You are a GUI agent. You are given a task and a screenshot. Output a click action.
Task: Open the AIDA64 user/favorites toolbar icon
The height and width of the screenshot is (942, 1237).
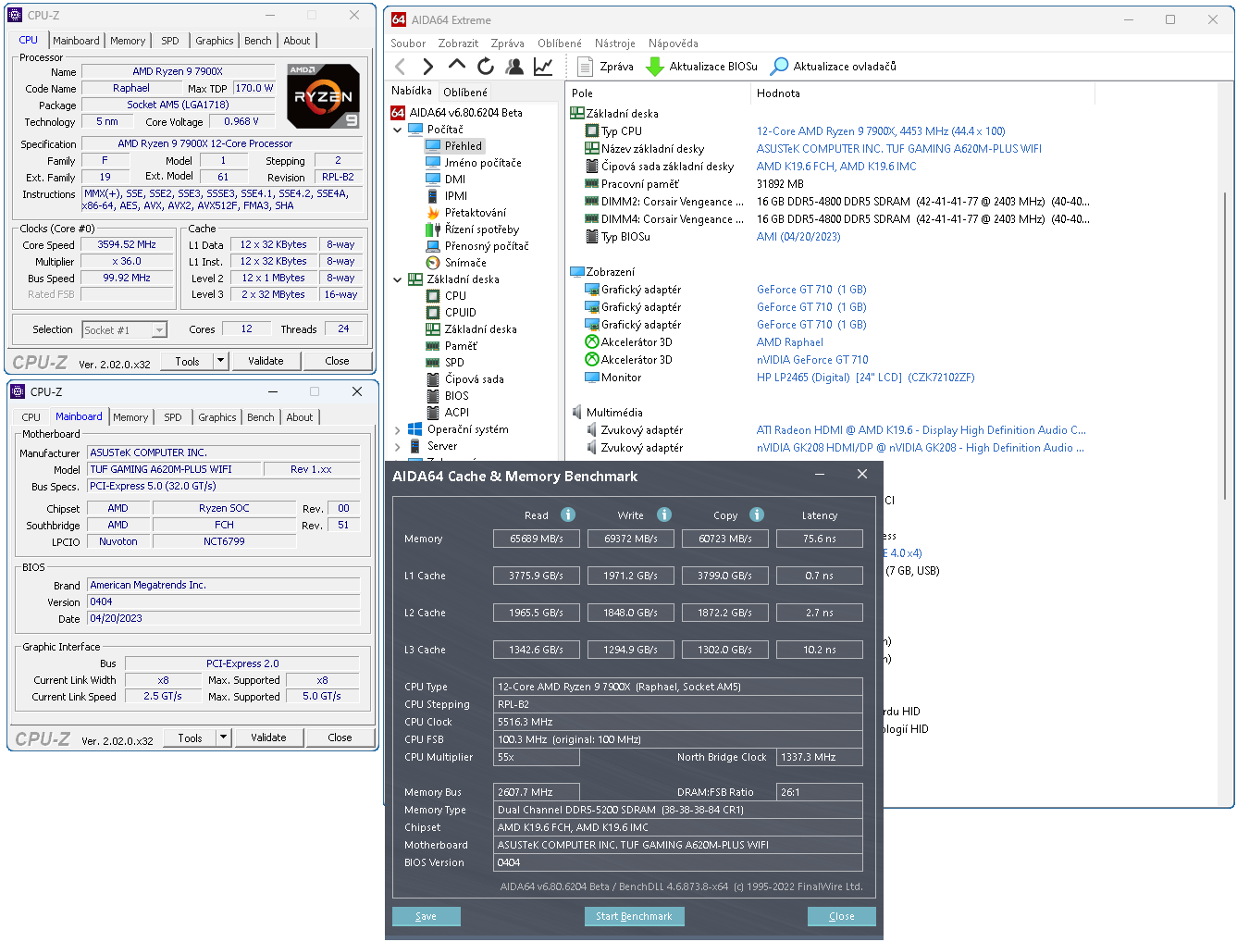pyautogui.click(x=514, y=67)
